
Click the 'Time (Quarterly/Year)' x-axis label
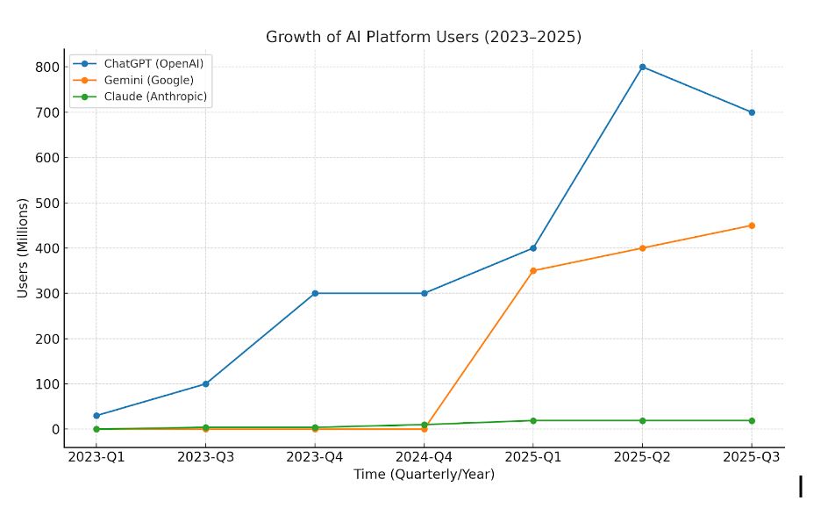[424, 474]
